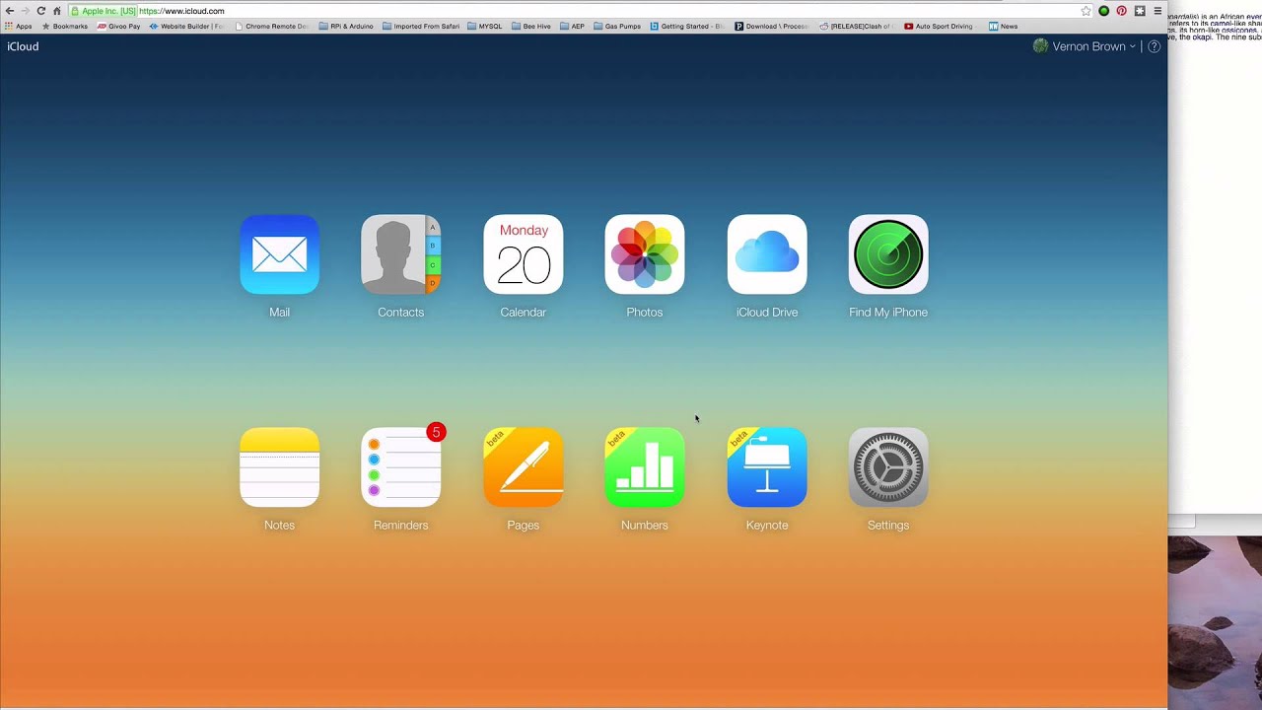Image resolution: width=1262 pixels, height=710 pixels.
Task: Expand the MYSQL bookmark folder
Action: (484, 27)
